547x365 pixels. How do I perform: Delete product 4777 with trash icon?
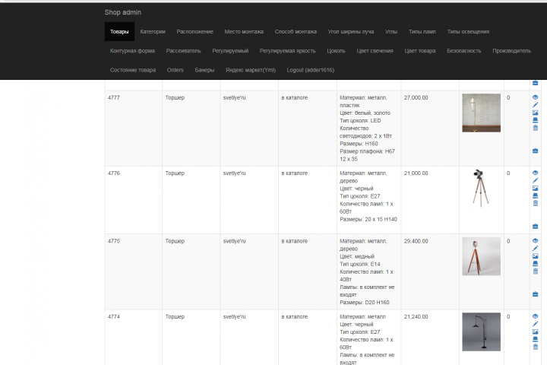(535, 128)
